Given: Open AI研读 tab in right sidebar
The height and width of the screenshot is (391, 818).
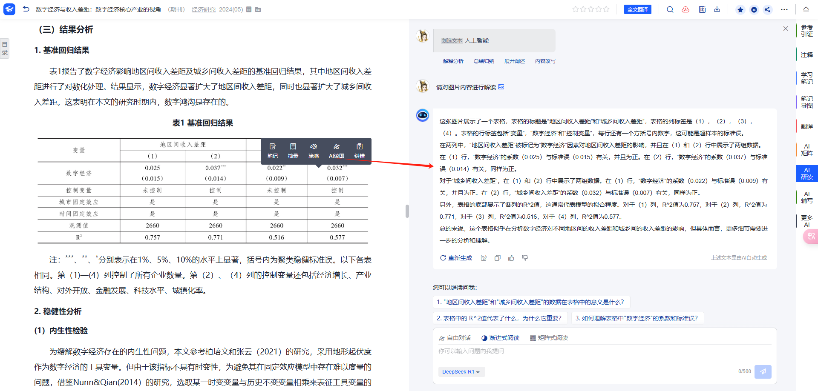Looking at the screenshot, I should coord(806,174).
